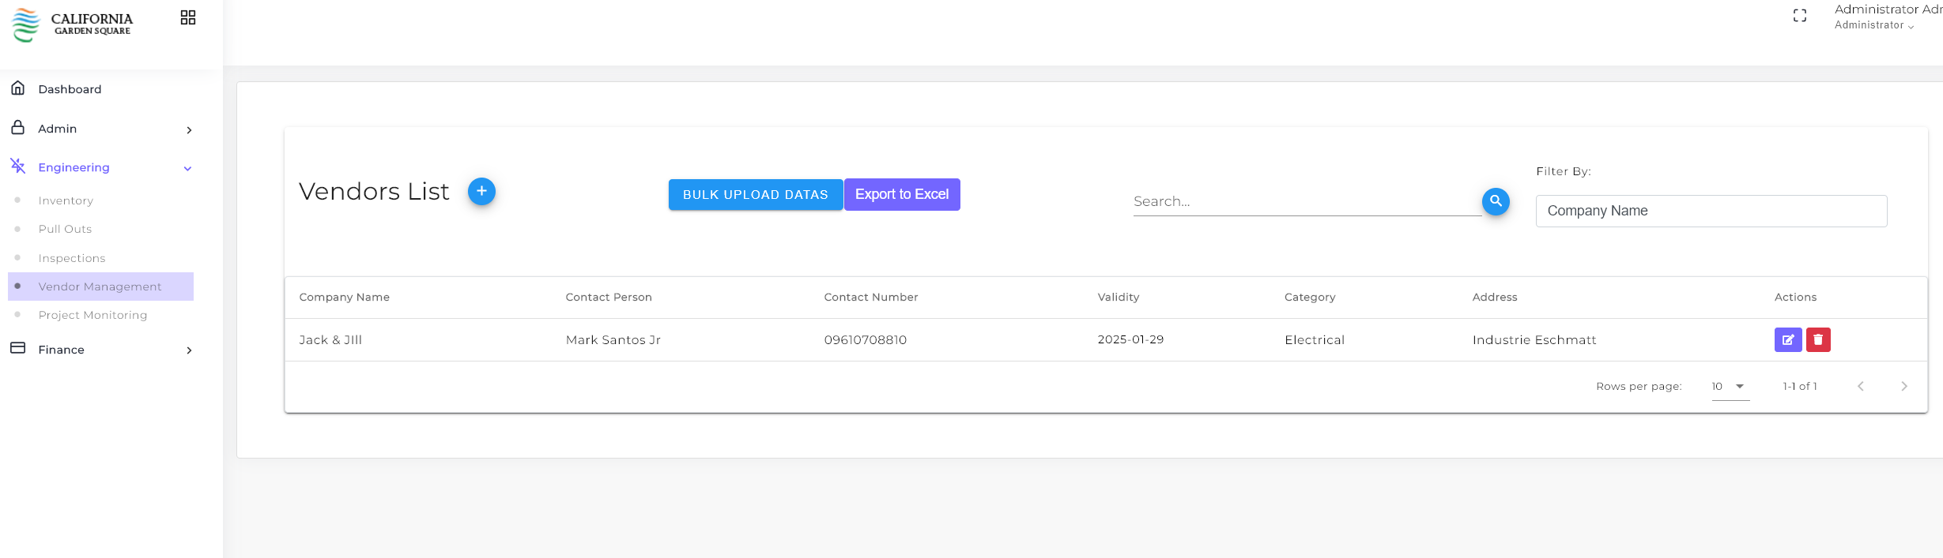Delete the Jack & Jill vendor row

pyautogui.click(x=1818, y=339)
